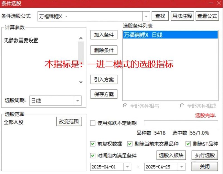Click 保存方案 to save the scheme
223x174 pixels.
(104, 94)
